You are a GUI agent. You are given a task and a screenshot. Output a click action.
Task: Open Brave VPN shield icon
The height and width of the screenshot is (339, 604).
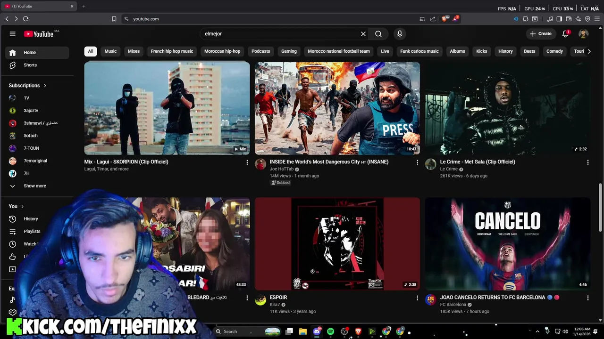587,19
